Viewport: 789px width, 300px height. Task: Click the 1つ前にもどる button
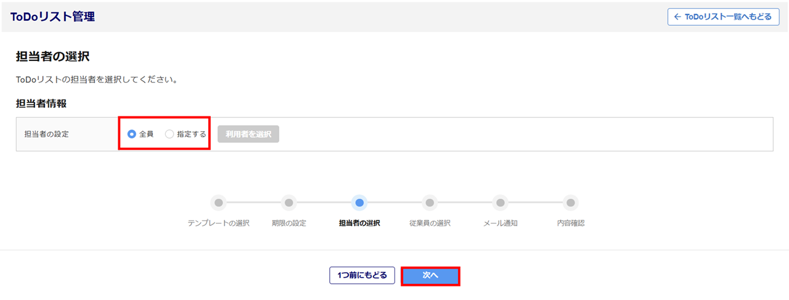click(362, 275)
